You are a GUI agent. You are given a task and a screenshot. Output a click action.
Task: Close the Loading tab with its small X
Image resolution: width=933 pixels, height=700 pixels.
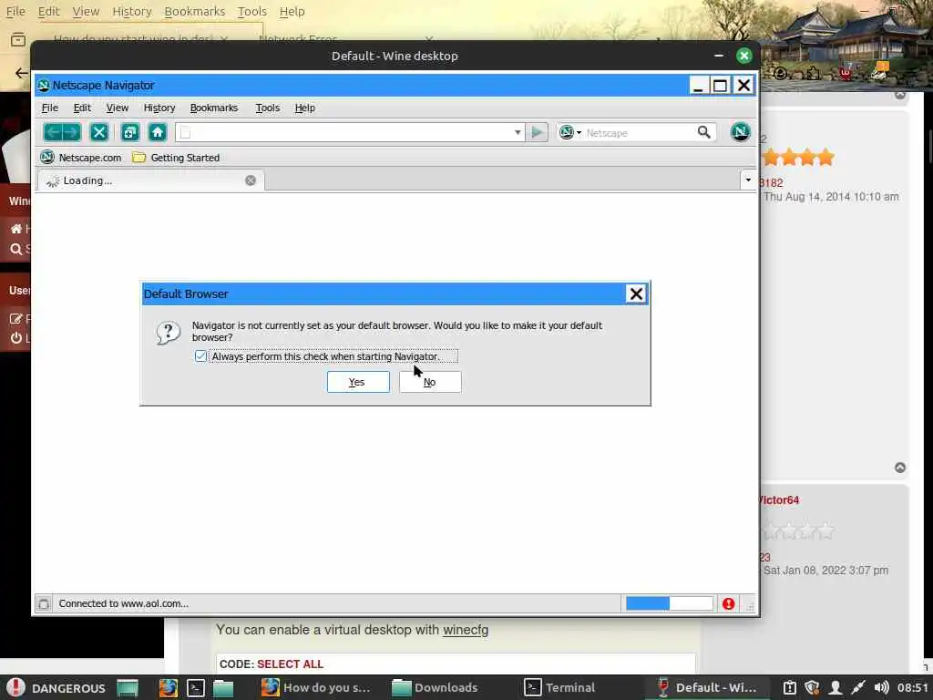(x=251, y=180)
